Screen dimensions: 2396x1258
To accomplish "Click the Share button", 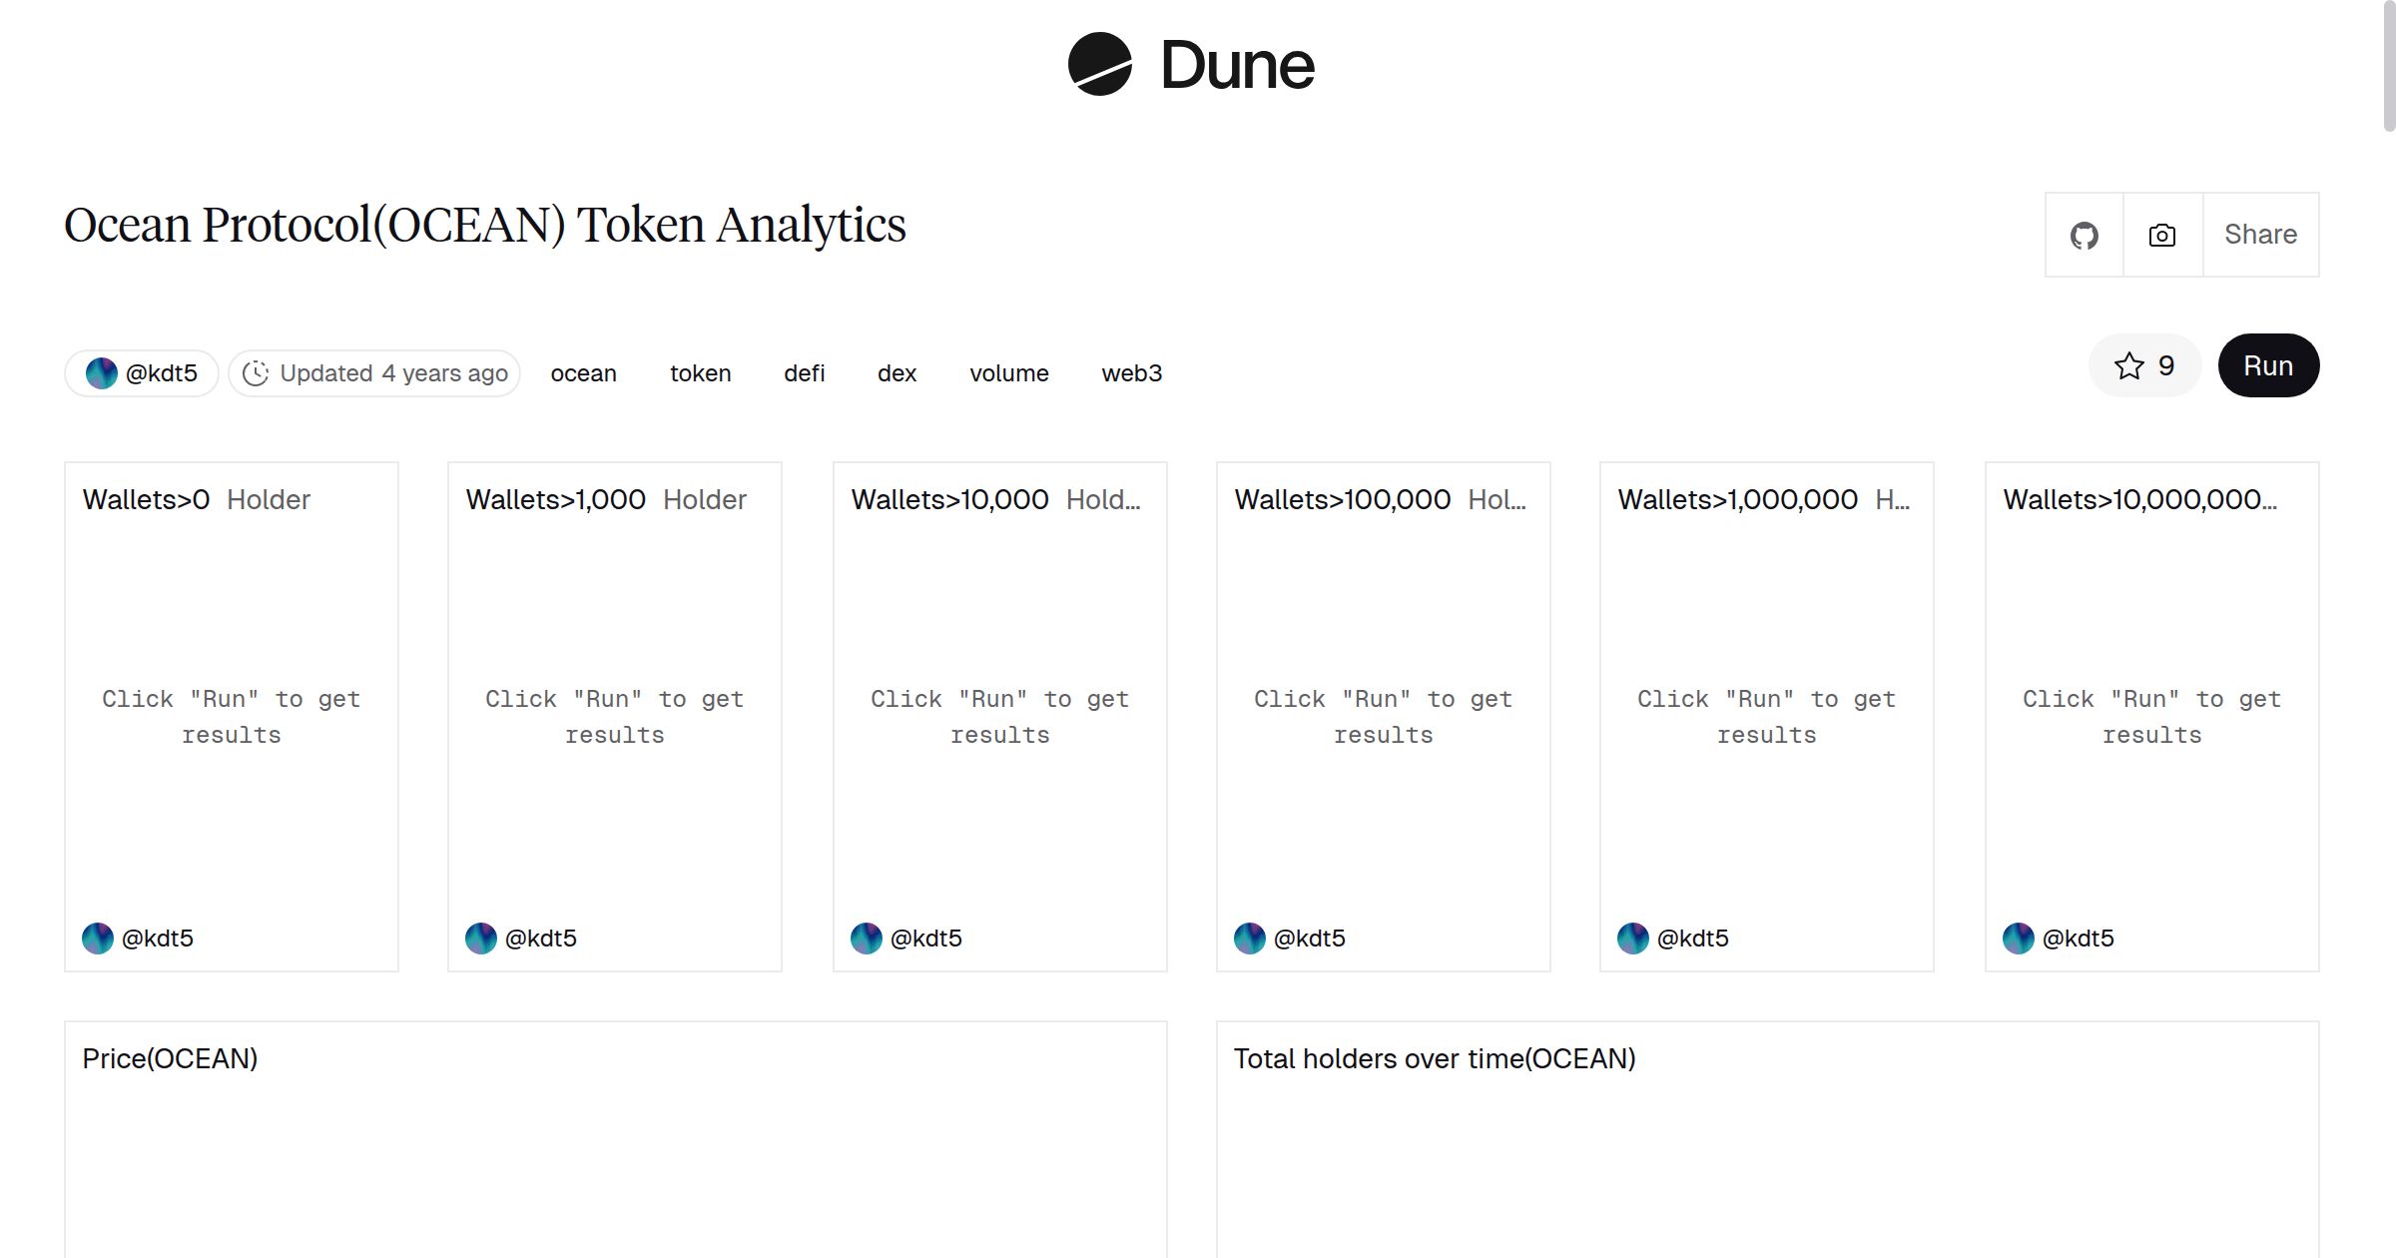I will point(2260,235).
